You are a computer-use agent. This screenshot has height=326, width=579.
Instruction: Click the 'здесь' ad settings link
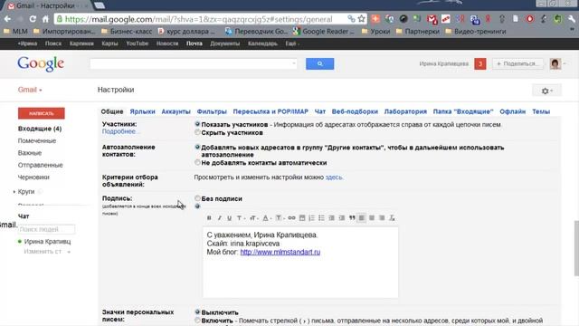pyautogui.click(x=334, y=177)
